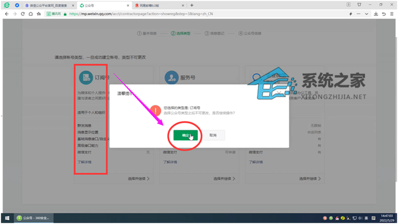The width and height of the screenshot is (398, 224).
Task: Click the 360 browser logo icon
Action: coord(7,5)
